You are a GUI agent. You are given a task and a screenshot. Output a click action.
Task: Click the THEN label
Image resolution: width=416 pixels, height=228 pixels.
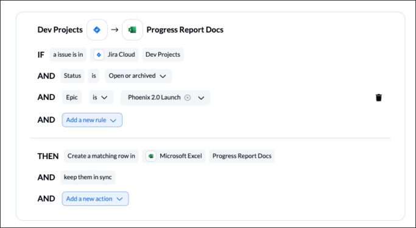point(48,156)
